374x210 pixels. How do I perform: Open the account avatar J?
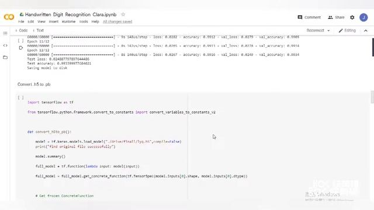363,17
